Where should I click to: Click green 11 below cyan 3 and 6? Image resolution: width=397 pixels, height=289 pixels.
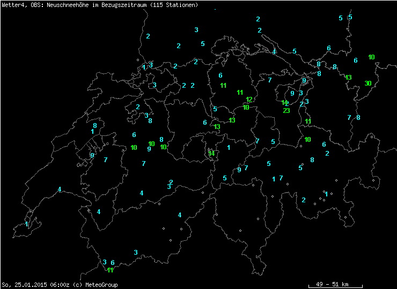click(110, 270)
